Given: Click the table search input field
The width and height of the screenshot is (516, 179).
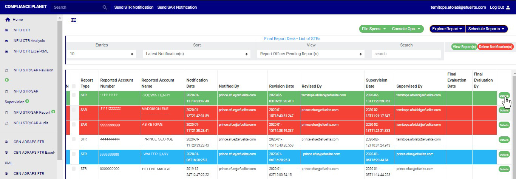Looking at the screenshot, I should (406, 54).
